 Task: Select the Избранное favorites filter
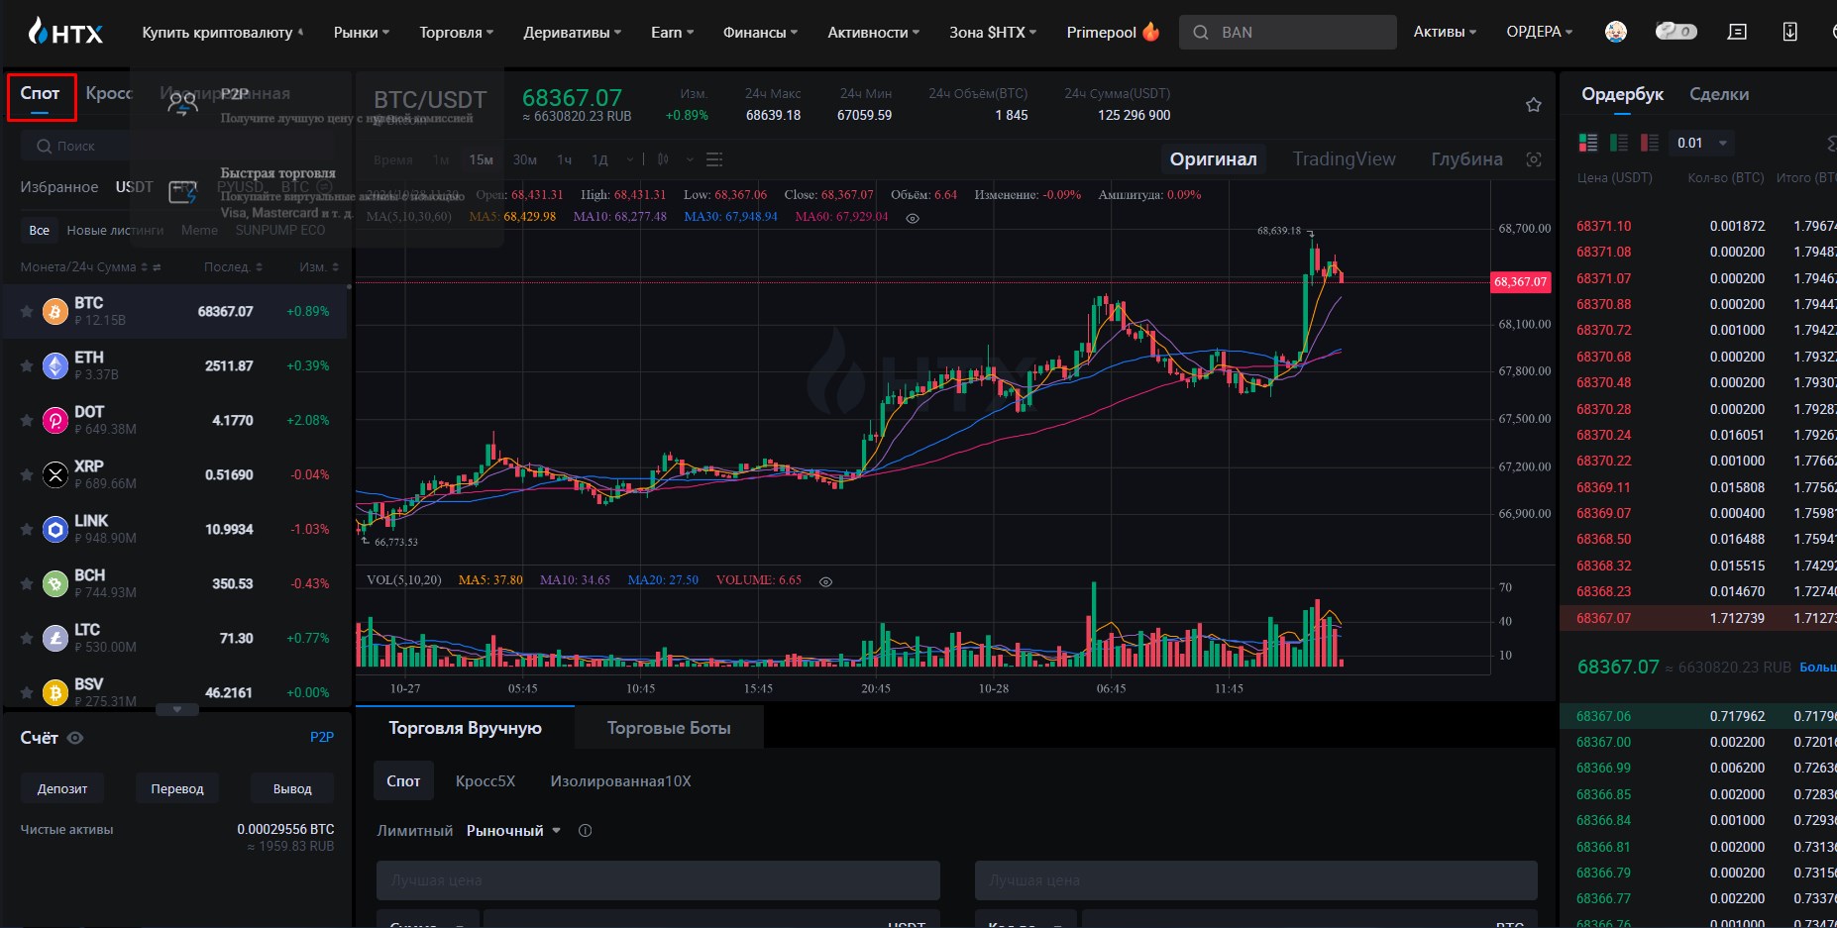coord(59,187)
